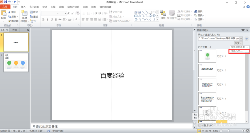Open the font size combo box
250x133 pixels.
pos(63,13)
